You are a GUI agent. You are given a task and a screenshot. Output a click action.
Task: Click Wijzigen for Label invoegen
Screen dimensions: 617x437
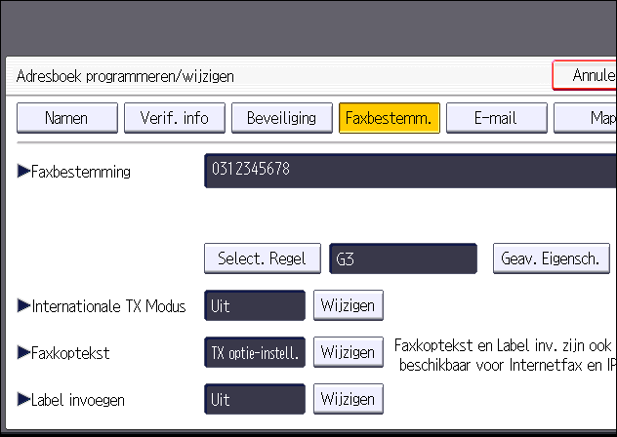pyautogui.click(x=349, y=399)
